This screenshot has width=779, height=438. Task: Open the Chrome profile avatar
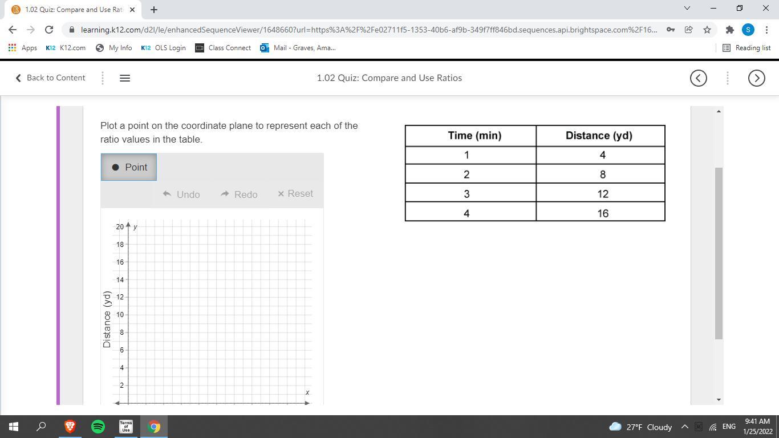click(748, 30)
